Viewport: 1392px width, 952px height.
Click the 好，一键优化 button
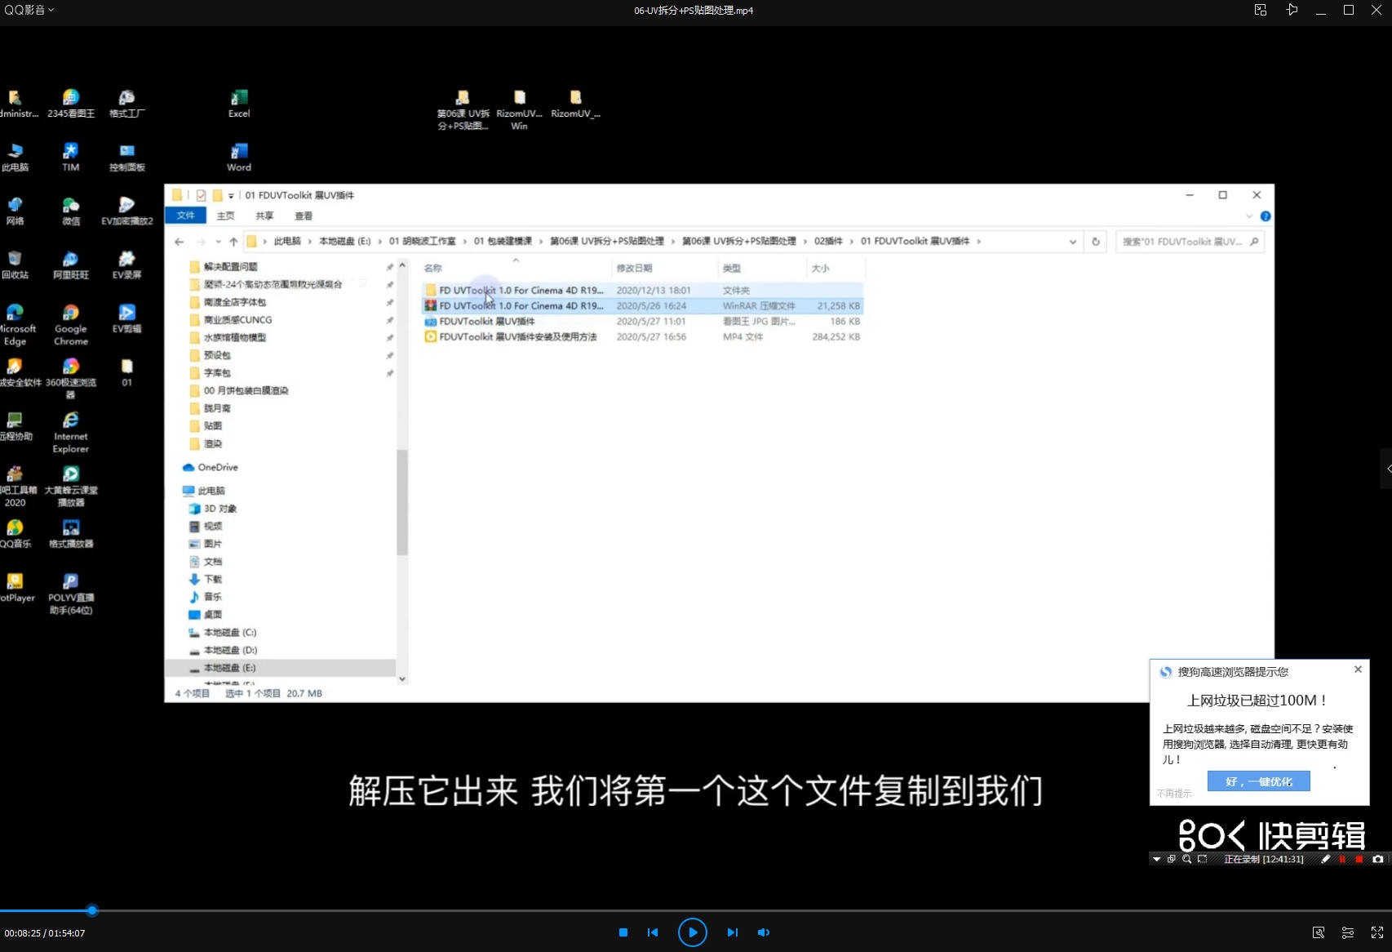pyautogui.click(x=1258, y=781)
